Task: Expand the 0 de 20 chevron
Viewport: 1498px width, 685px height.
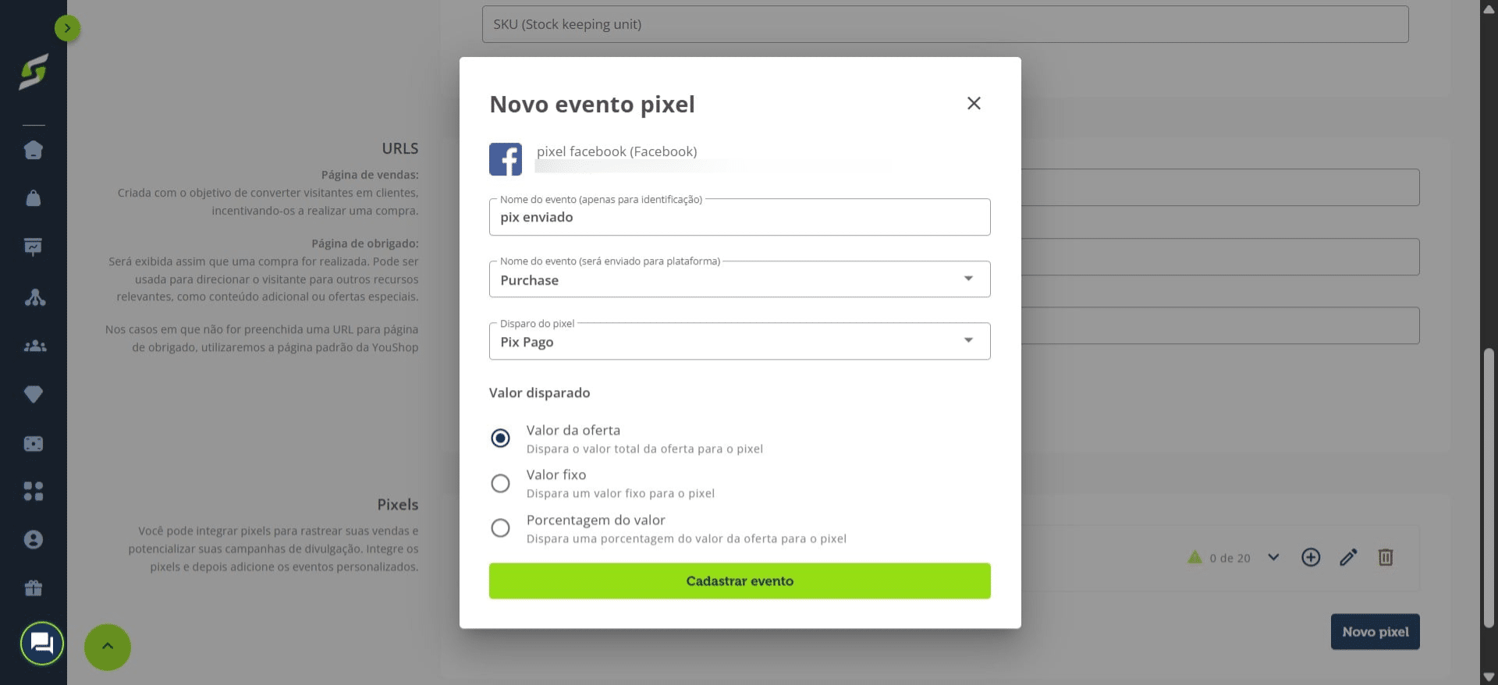Action: (x=1273, y=557)
